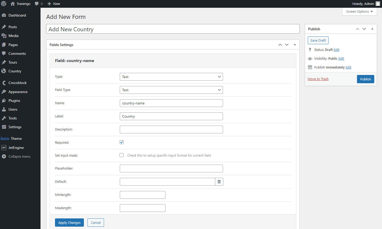The width and height of the screenshot is (382, 229).
Task: Open Plugins menu item
Action: (20, 101)
